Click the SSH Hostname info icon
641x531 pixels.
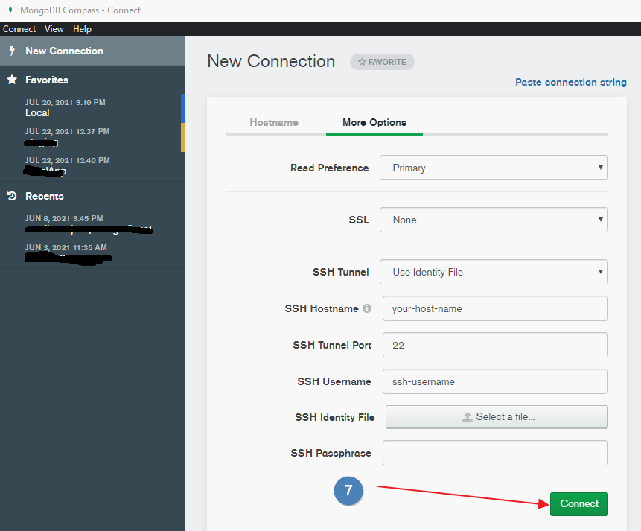(367, 308)
